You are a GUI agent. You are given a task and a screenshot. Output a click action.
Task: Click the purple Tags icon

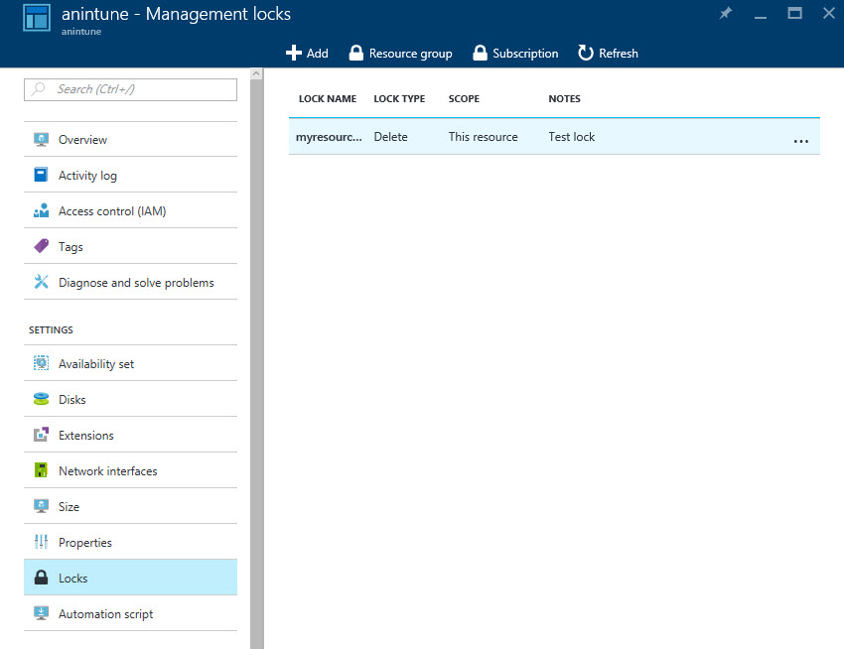41,246
